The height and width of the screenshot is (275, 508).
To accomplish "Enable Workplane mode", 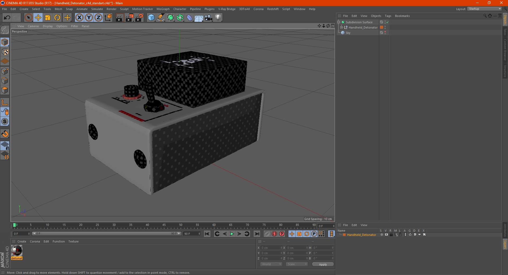I will tap(5, 61).
